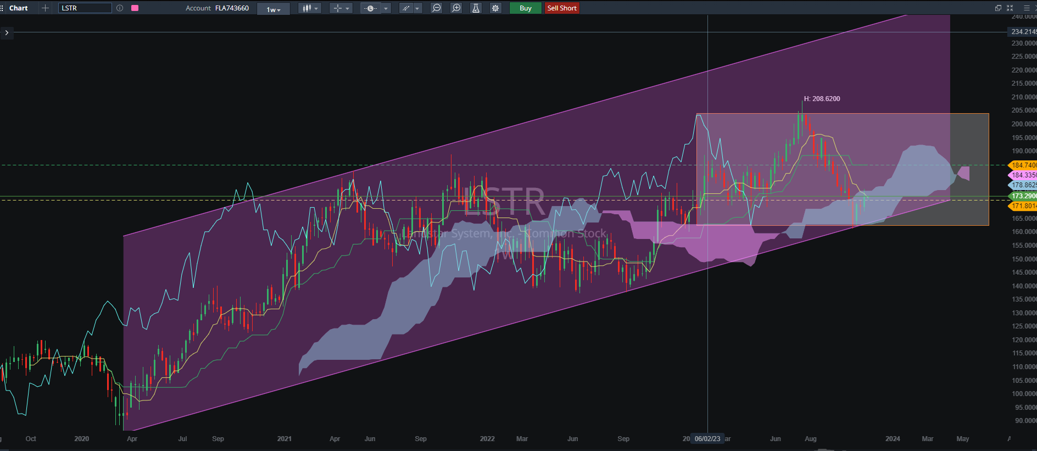Image resolution: width=1037 pixels, height=451 pixels.
Task: Toggle the crosshair cursor tool
Action: tap(338, 8)
